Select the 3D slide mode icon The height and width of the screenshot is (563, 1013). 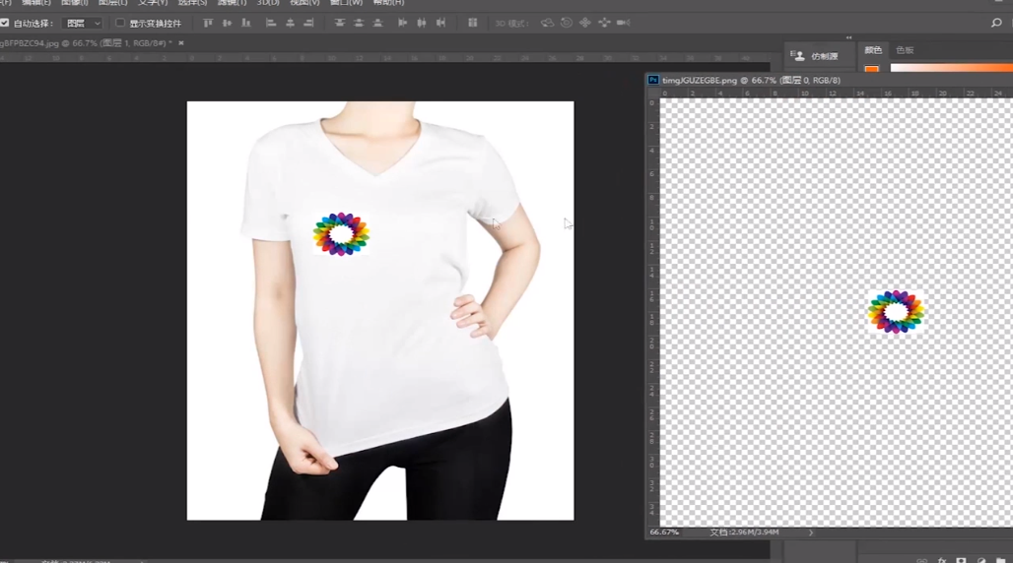click(x=604, y=23)
